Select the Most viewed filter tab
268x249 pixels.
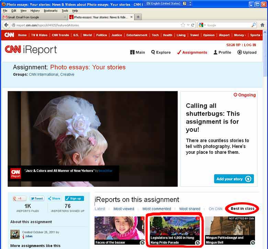(124, 209)
